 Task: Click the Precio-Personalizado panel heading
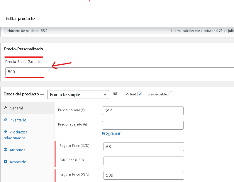pos(23,49)
